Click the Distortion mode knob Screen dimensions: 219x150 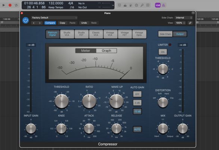163,102
